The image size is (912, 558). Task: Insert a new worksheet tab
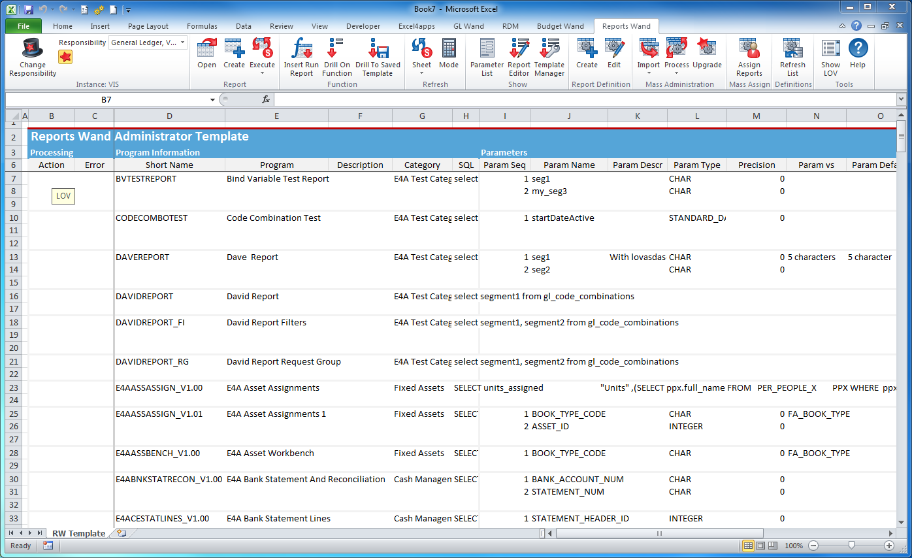pyautogui.click(x=121, y=533)
